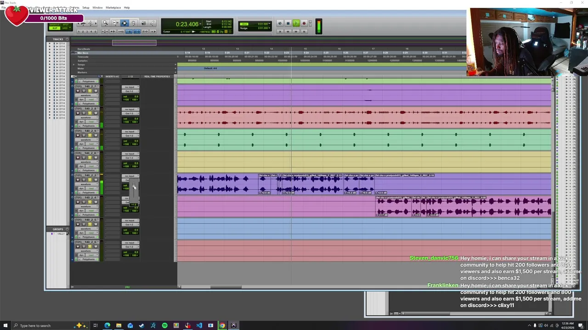Open the Groups list popup menu
The width and height of the screenshot is (588, 330).
tap(68, 229)
